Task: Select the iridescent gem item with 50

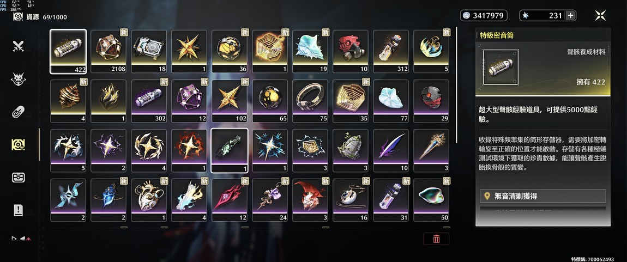Action: (x=431, y=200)
